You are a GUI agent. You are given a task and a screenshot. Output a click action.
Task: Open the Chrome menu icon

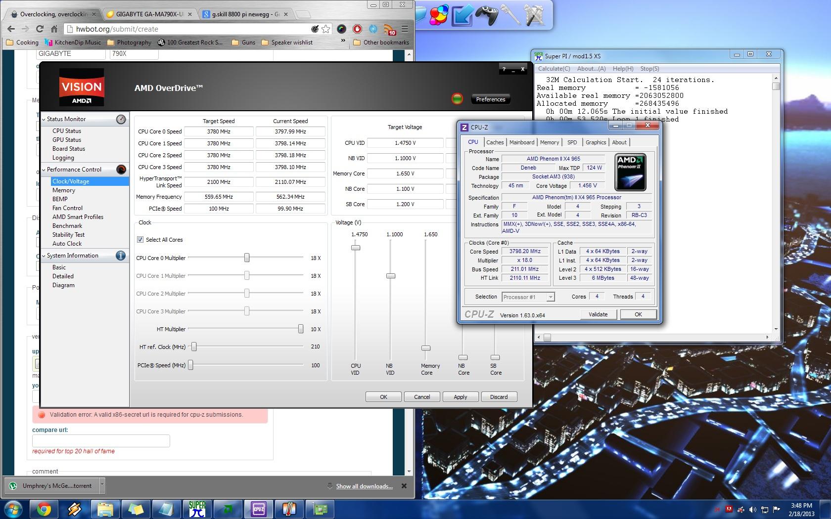(x=405, y=29)
